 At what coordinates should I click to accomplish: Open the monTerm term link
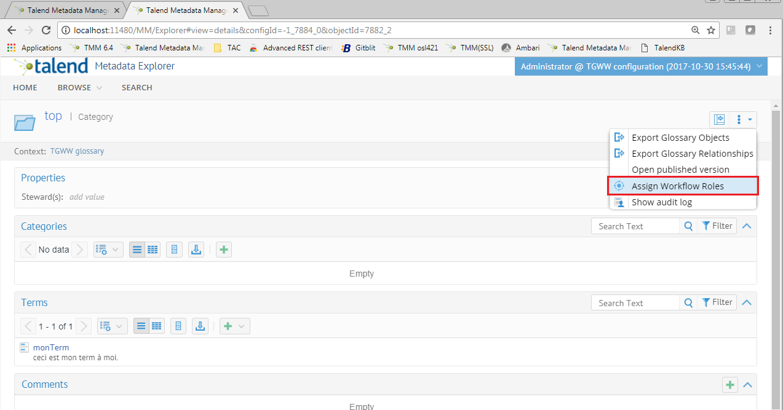(51, 347)
